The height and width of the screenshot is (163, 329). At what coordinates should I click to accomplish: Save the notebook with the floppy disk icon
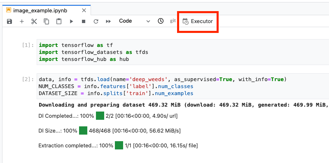pyautogui.click(x=9, y=21)
